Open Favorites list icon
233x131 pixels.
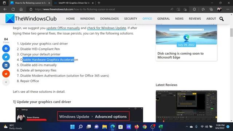[203, 9]
